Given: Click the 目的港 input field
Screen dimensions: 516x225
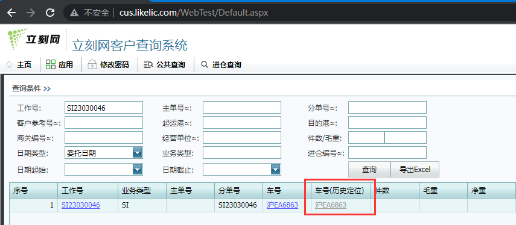Looking at the screenshot, I should (387, 123).
